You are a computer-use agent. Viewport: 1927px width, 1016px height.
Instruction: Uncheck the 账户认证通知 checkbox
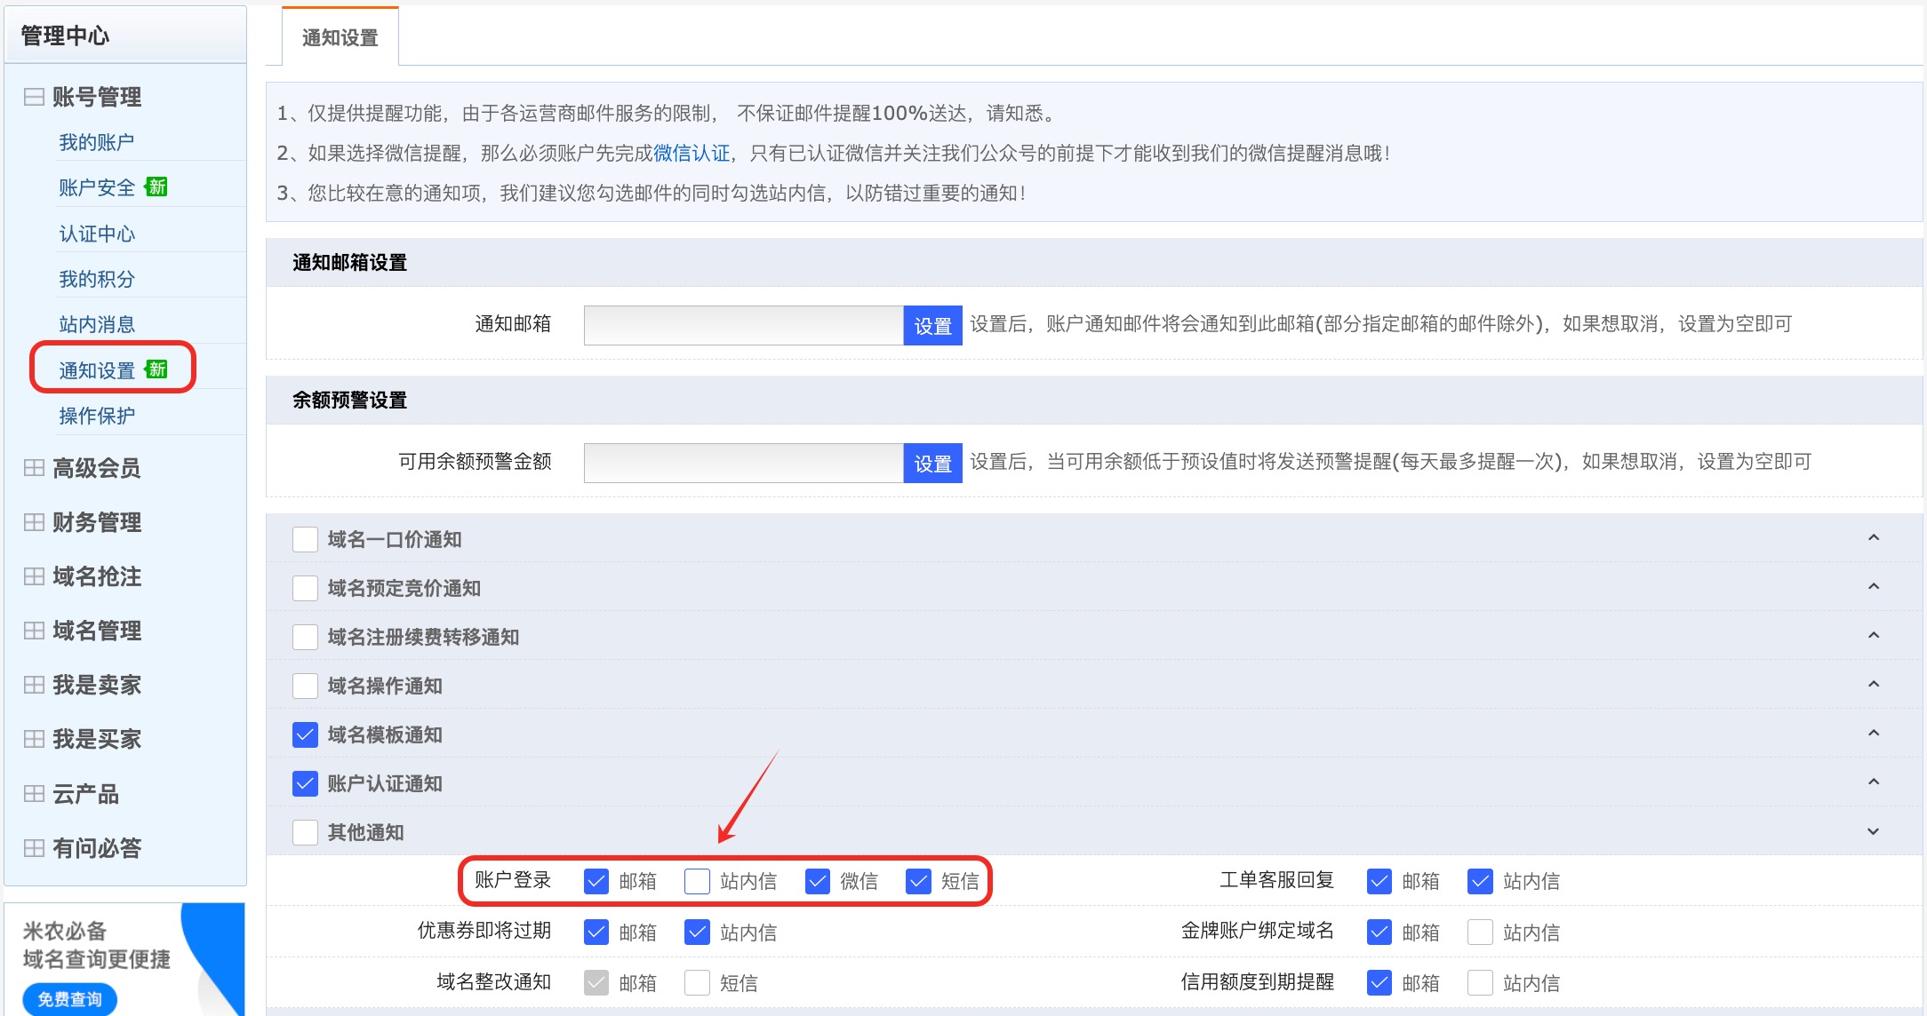tap(305, 783)
